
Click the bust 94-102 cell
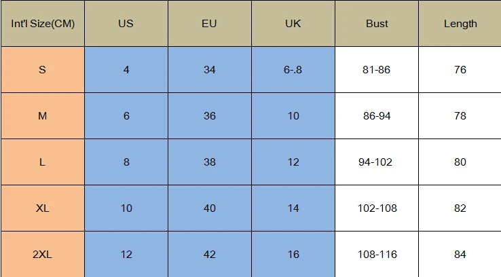[x=377, y=162]
